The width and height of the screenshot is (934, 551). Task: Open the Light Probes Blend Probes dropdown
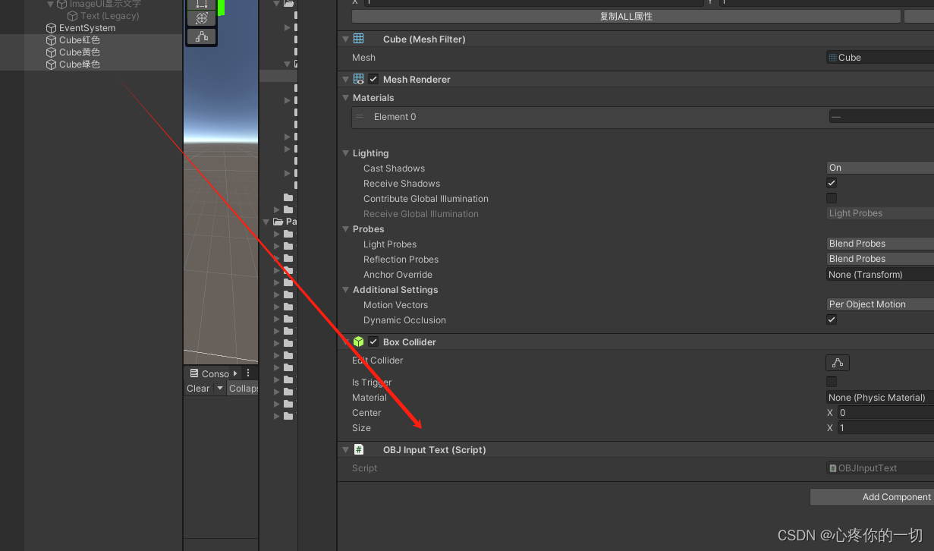tap(880, 244)
